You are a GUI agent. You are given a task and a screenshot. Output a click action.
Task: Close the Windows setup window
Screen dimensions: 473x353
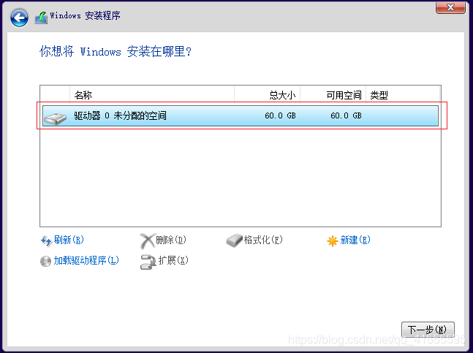tap(450, 7)
